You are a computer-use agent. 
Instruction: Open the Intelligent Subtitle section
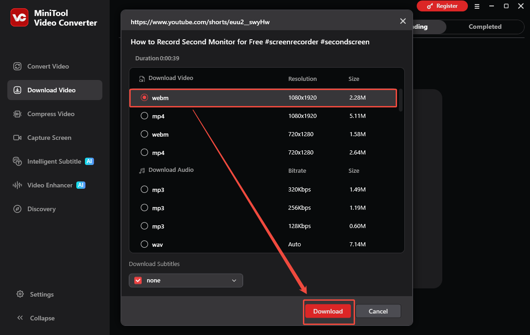pyautogui.click(x=55, y=161)
